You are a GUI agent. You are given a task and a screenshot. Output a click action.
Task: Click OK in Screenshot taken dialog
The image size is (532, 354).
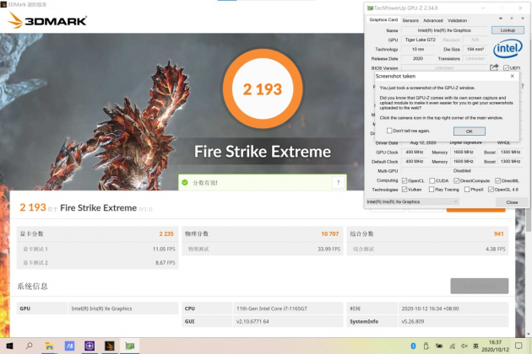coord(470,131)
